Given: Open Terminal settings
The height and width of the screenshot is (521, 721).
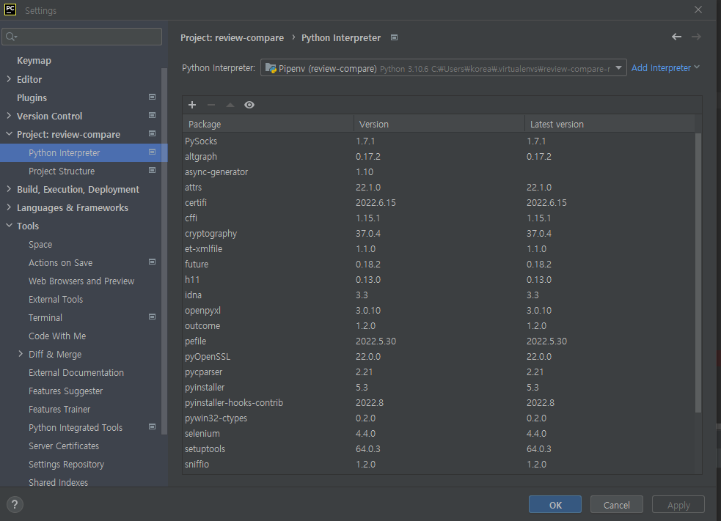Looking at the screenshot, I should [x=45, y=318].
